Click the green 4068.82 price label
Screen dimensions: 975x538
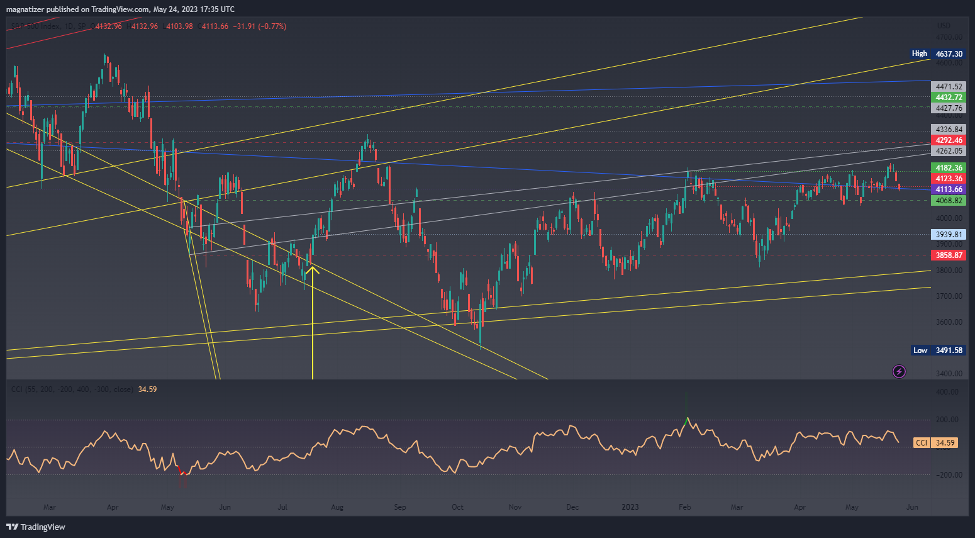[x=949, y=201]
